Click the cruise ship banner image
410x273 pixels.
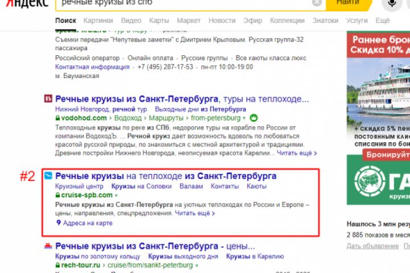point(378,90)
